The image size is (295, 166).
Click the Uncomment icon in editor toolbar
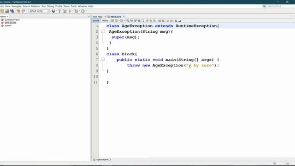(180, 21)
